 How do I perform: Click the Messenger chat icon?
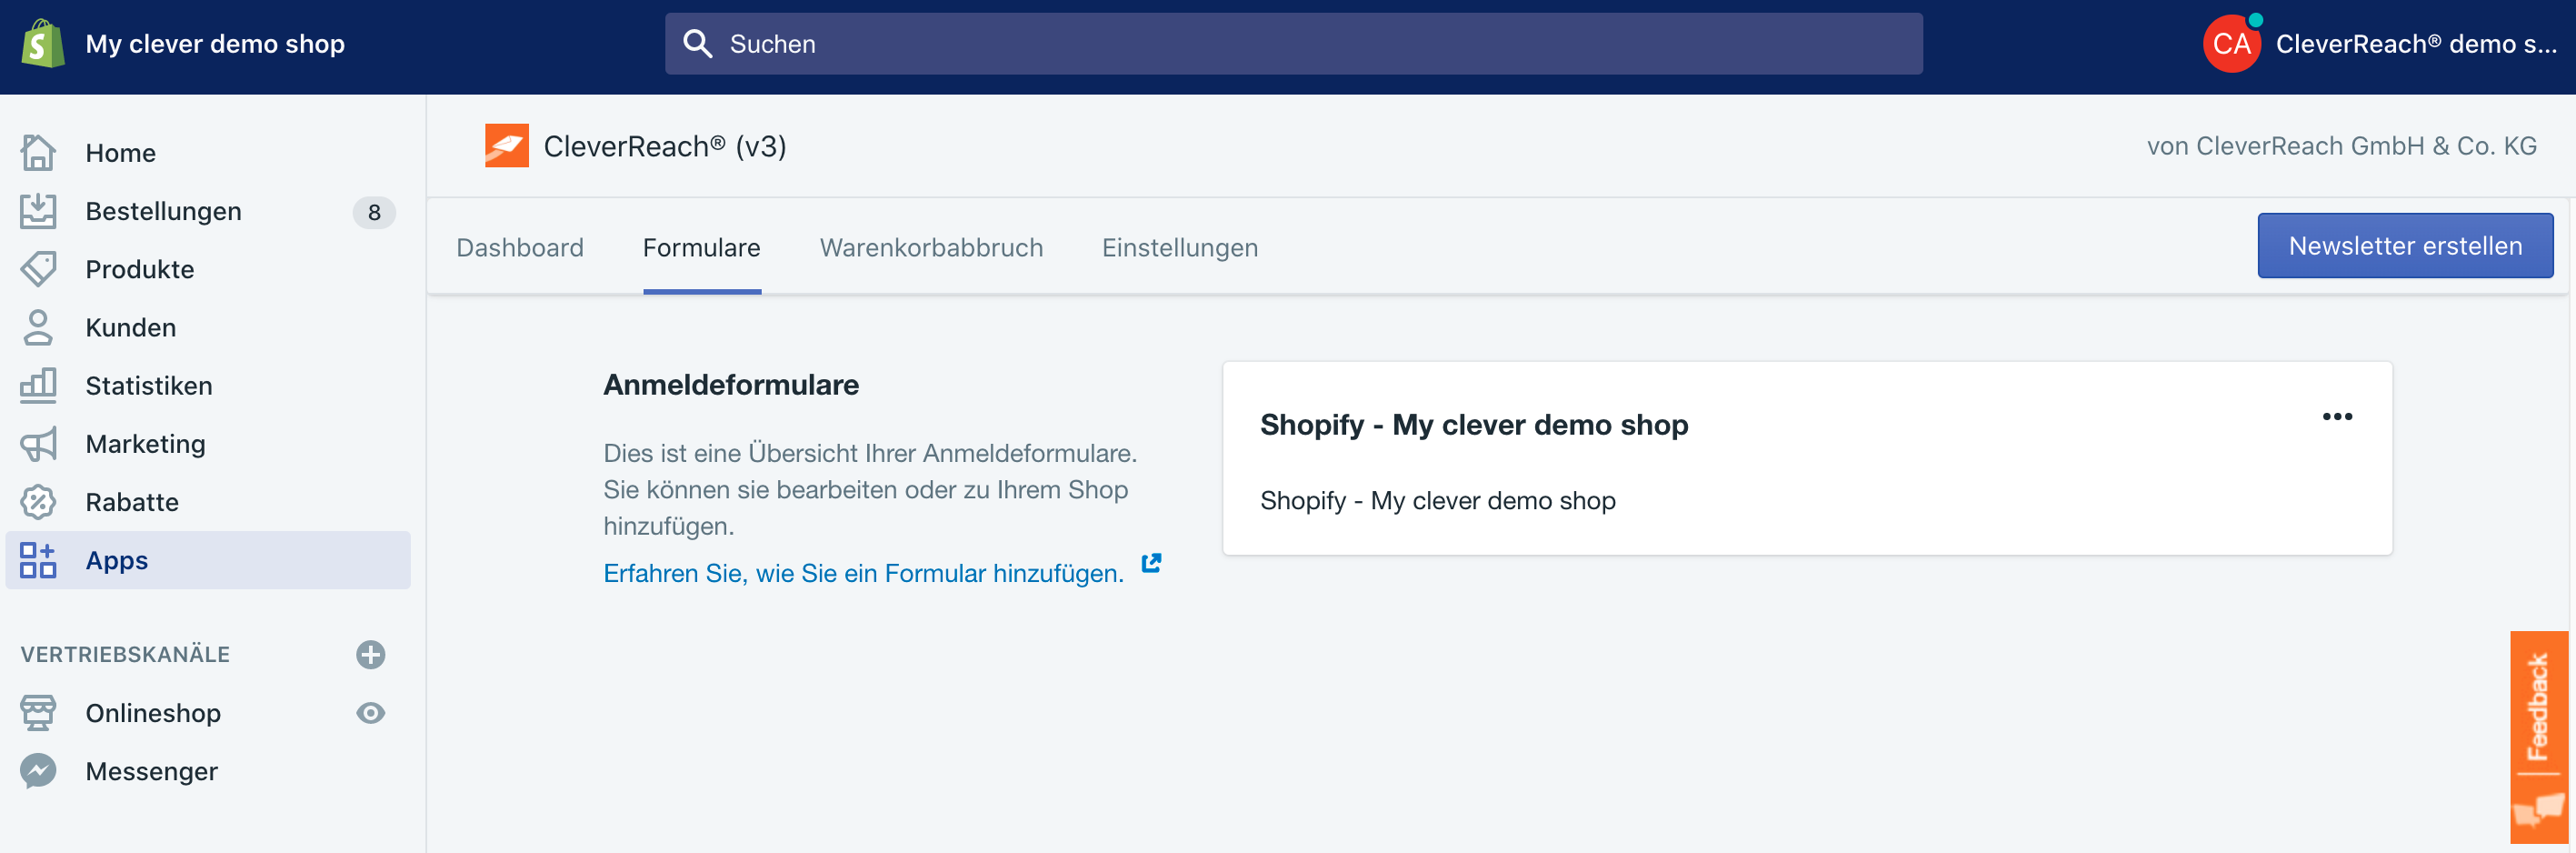[38, 771]
